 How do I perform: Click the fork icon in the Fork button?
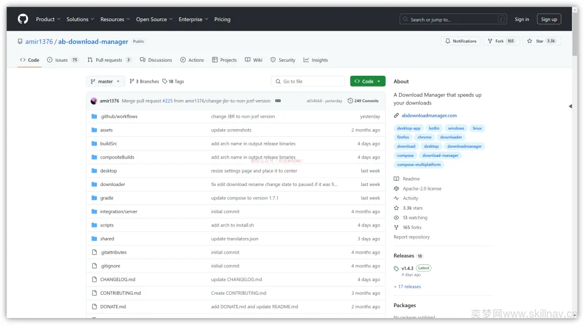tap(490, 41)
